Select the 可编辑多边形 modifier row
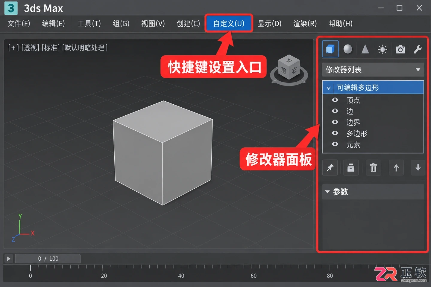The width and height of the screenshot is (431, 287). pos(373,88)
